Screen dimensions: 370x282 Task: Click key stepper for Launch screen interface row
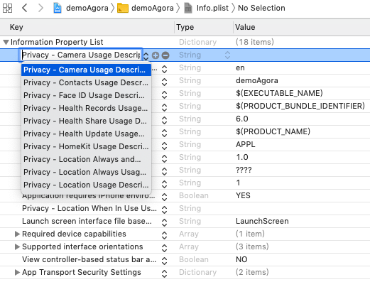164,222
